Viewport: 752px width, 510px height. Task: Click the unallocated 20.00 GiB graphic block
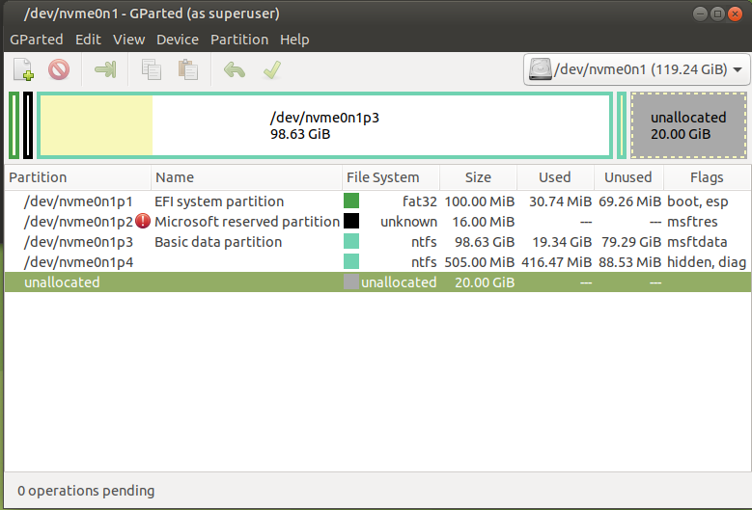pyautogui.click(x=688, y=125)
